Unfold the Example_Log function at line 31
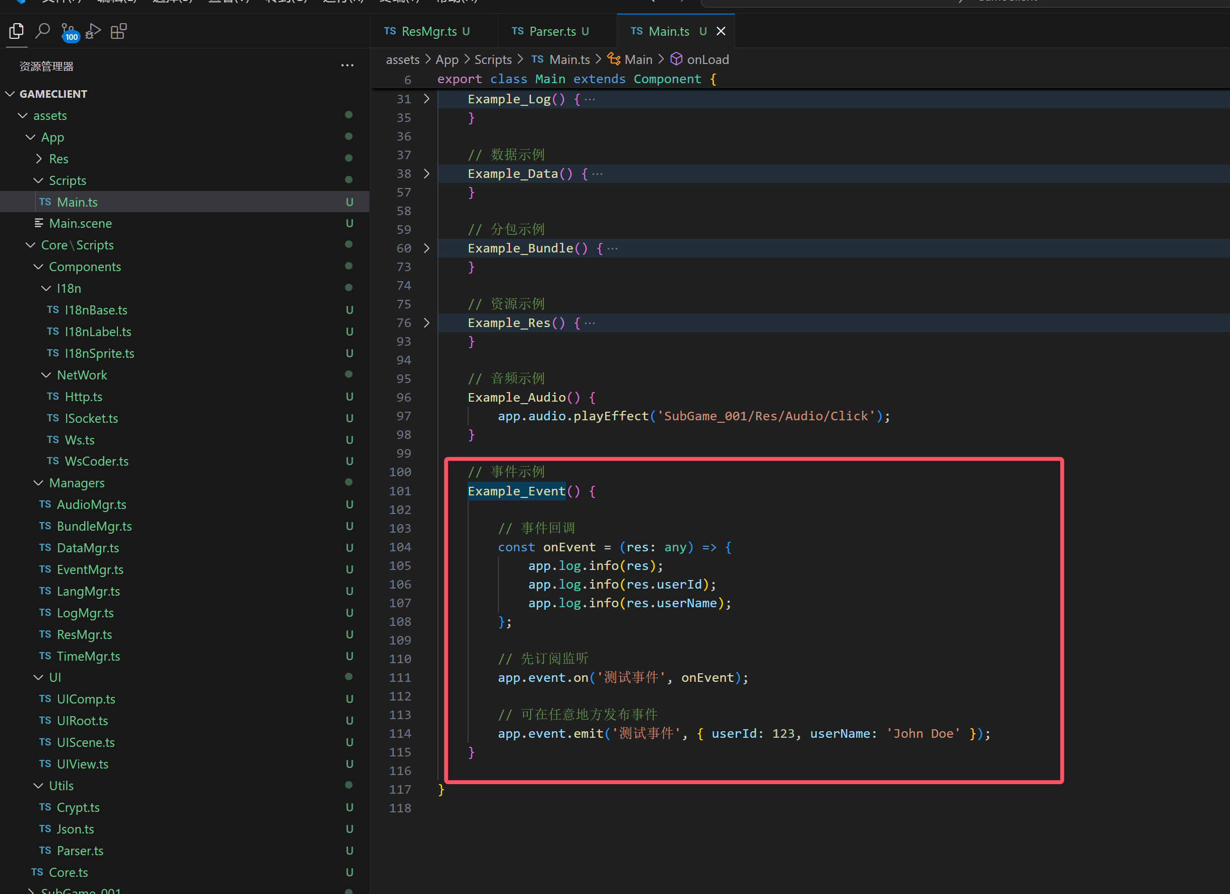The height and width of the screenshot is (894, 1230). 427,99
